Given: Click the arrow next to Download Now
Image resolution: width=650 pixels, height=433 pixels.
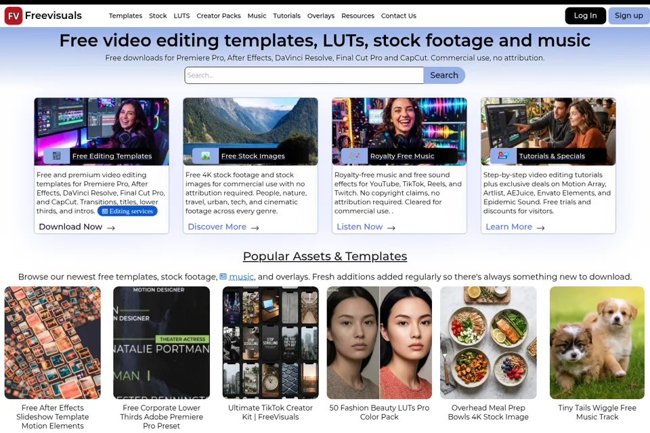Looking at the screenshot, I should coord(110,227).
